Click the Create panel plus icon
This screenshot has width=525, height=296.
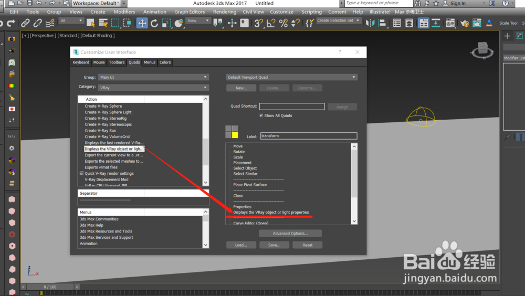click(507, 36)
